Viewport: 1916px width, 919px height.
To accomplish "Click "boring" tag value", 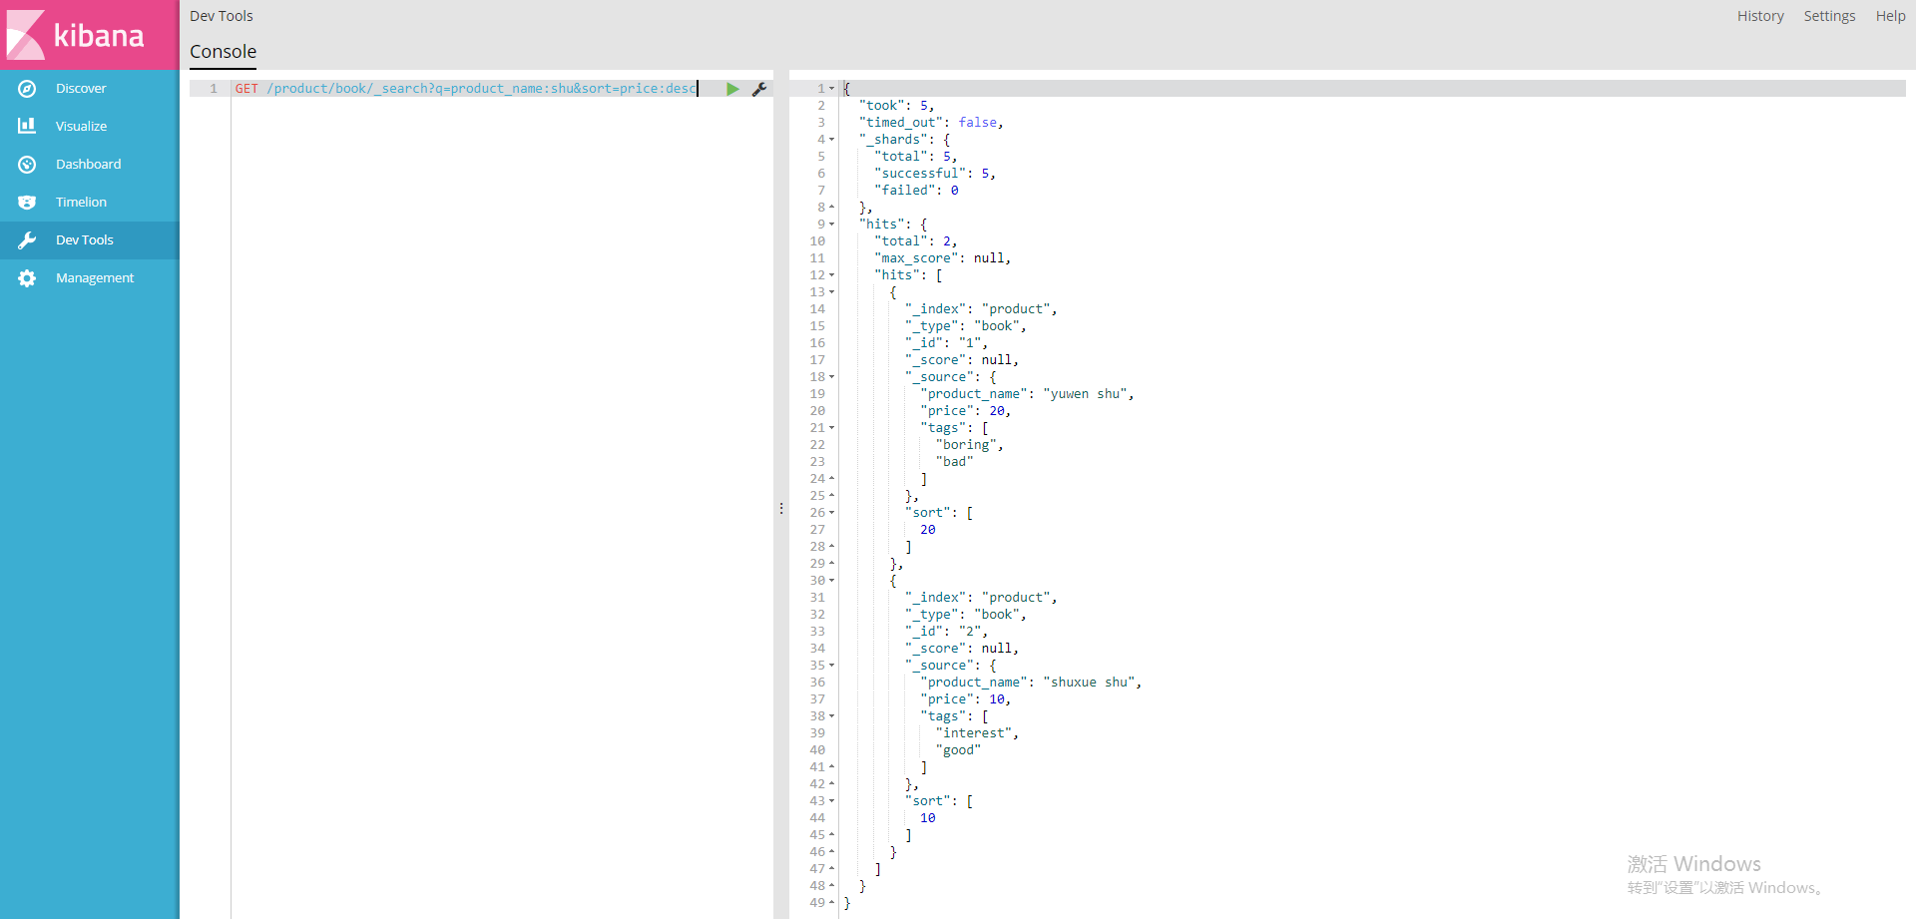I will [967, 445].
